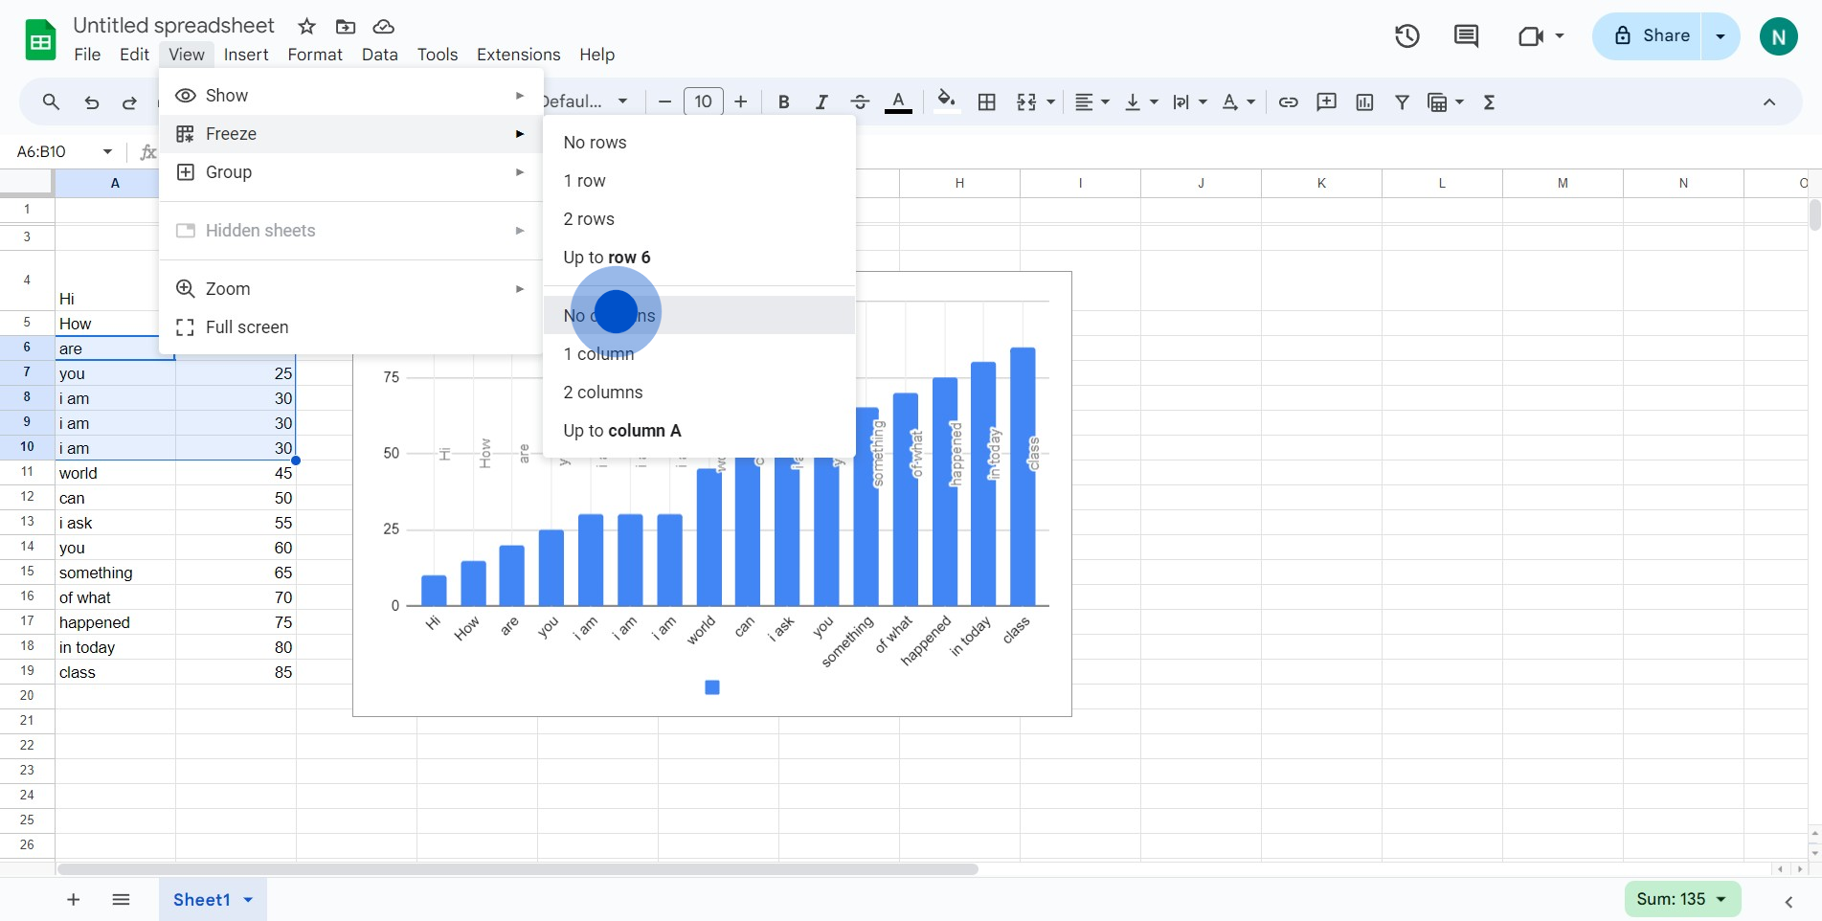
Task: Open the Google Sheets home icon
Action: pyautogui.click(x=40, y=40)
